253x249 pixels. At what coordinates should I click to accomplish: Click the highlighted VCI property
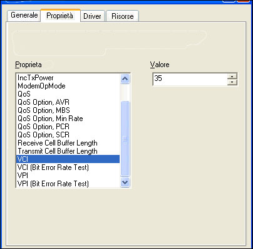[x=68, y=159]
